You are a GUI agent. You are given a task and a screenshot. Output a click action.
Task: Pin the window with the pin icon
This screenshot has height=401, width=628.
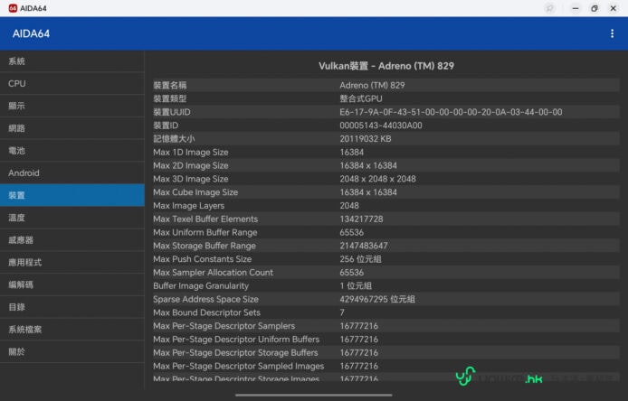pos(549,8)
